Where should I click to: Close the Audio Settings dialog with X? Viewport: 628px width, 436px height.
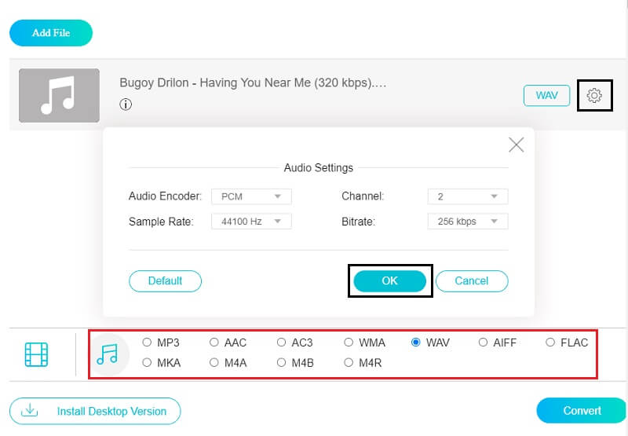tap(516, 145)
